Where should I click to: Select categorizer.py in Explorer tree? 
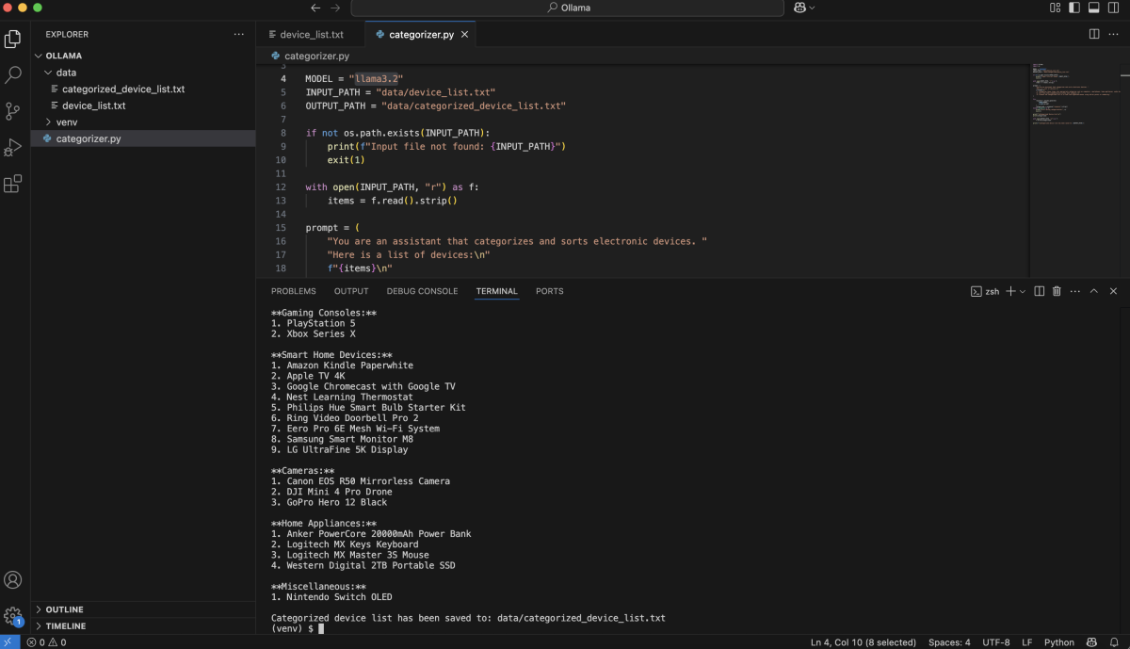(143, 138)
